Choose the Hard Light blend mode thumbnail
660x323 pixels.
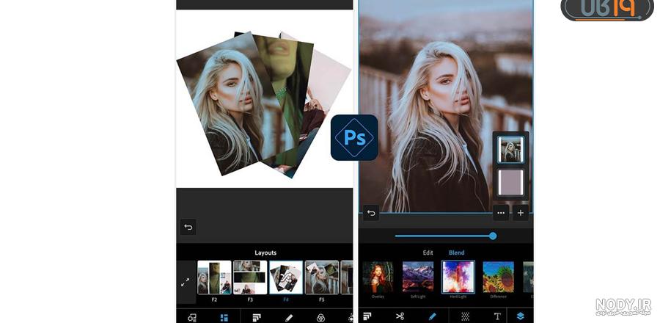tap(458, 277)
